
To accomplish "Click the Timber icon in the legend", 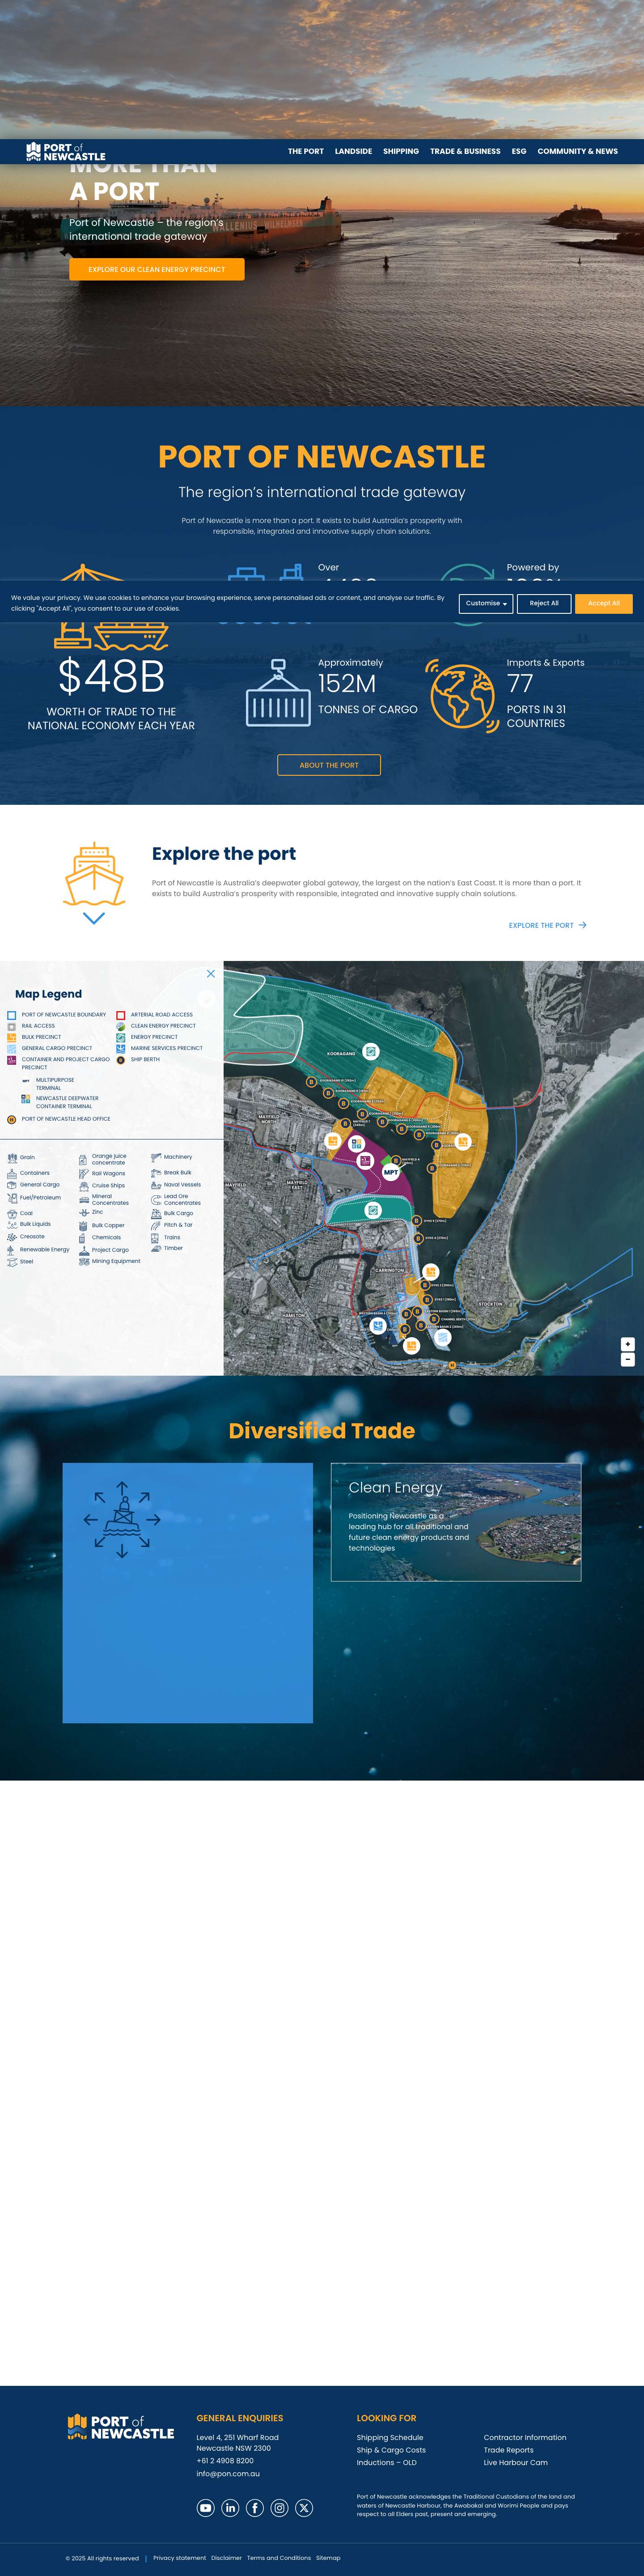I will tap(156, 1249).
